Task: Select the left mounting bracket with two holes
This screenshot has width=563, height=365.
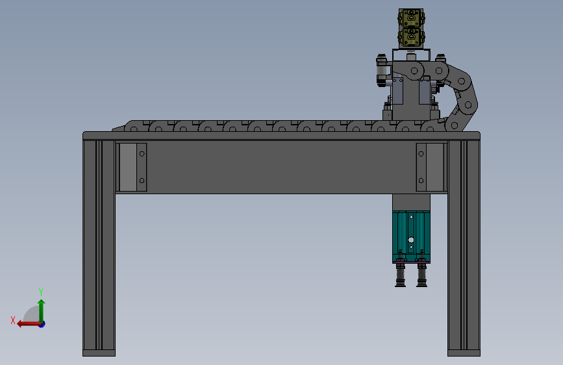Action: click(x=132, y=167)
